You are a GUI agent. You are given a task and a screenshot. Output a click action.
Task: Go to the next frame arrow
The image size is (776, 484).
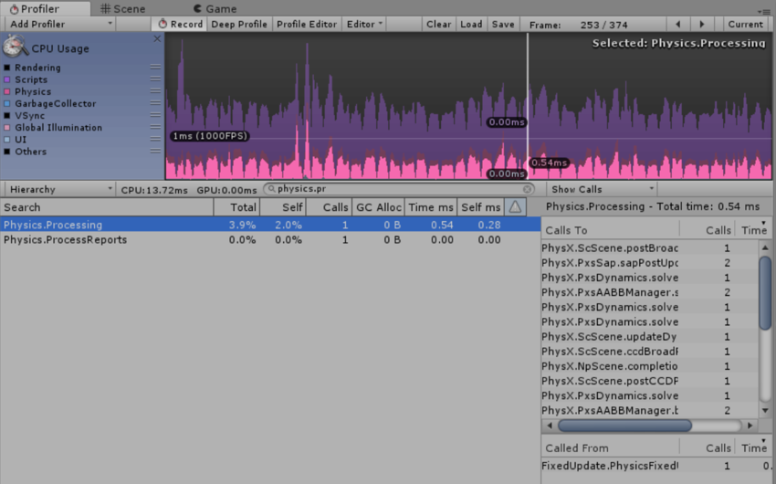coord(702,25)
